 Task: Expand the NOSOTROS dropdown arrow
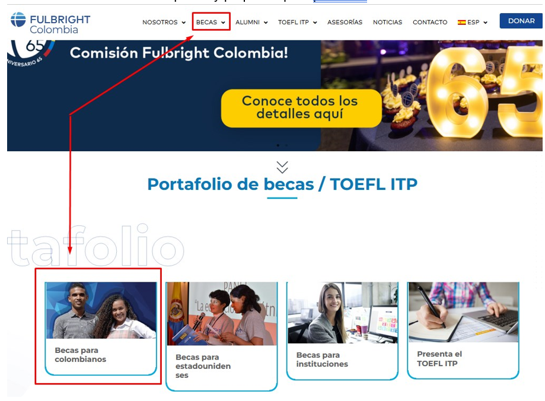(x=183, y=23)
